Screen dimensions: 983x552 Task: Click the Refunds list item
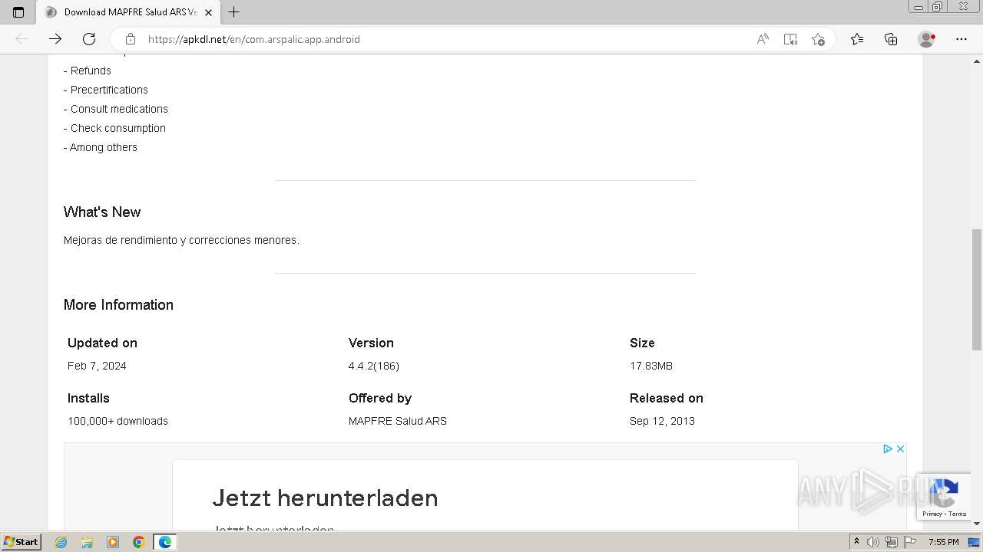click(x=88, y=71)
